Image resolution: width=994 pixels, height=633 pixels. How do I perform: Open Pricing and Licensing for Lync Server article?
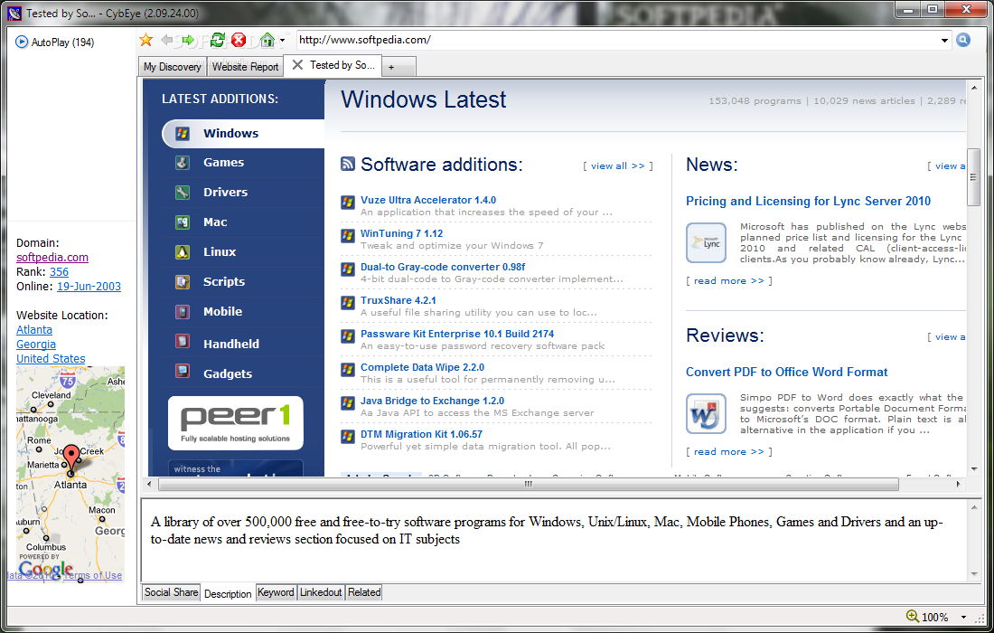tap(808, 201)
